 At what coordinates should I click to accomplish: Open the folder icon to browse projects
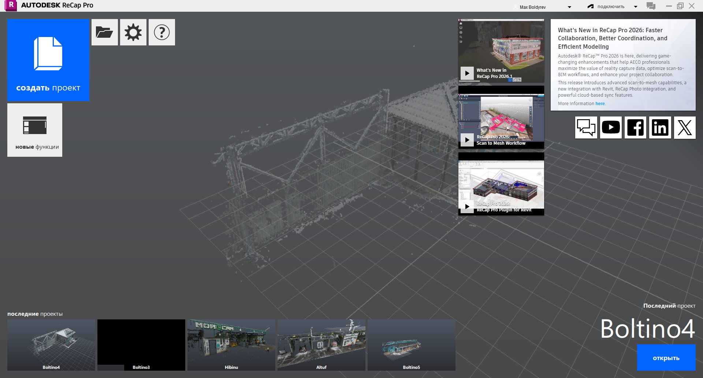point(105,32)
